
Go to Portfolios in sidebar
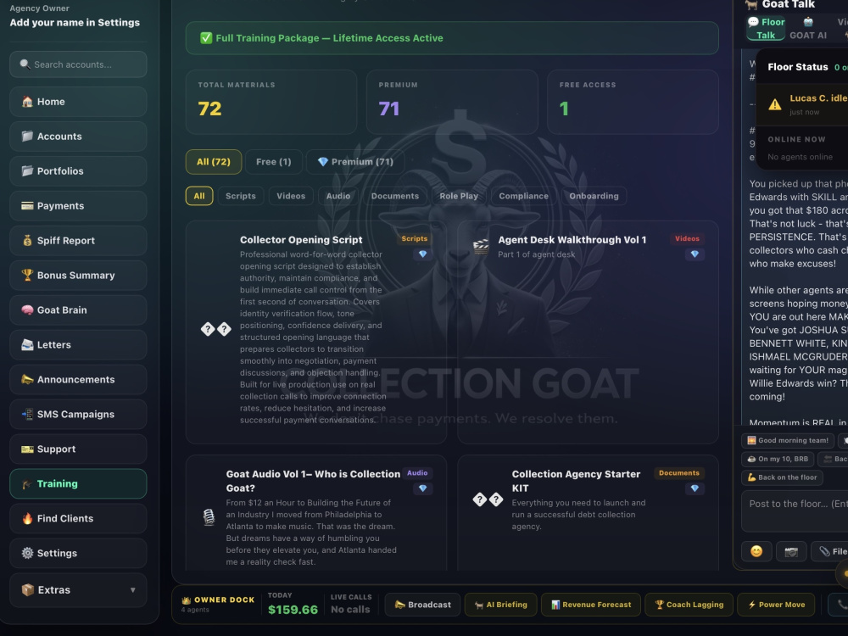(x=78, y=171)
